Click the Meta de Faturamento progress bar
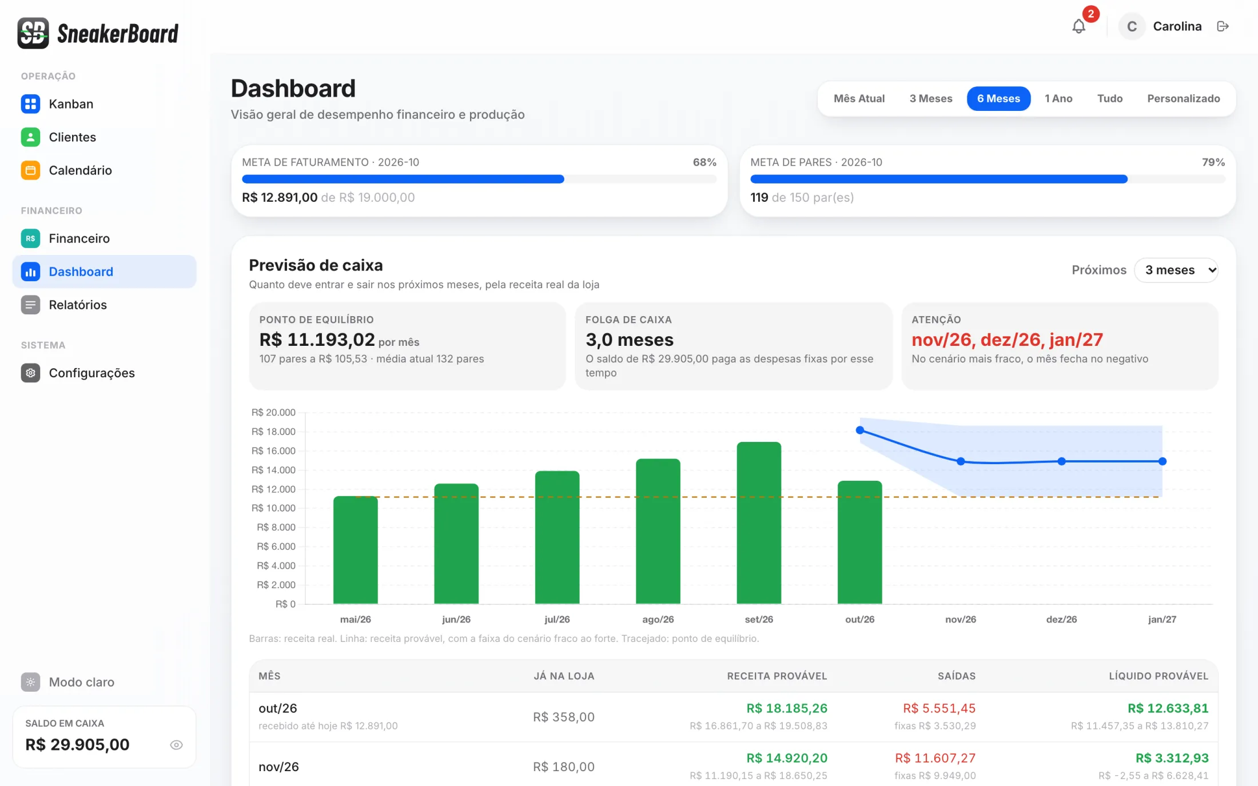1258x786 pixels. pos(479,179)
